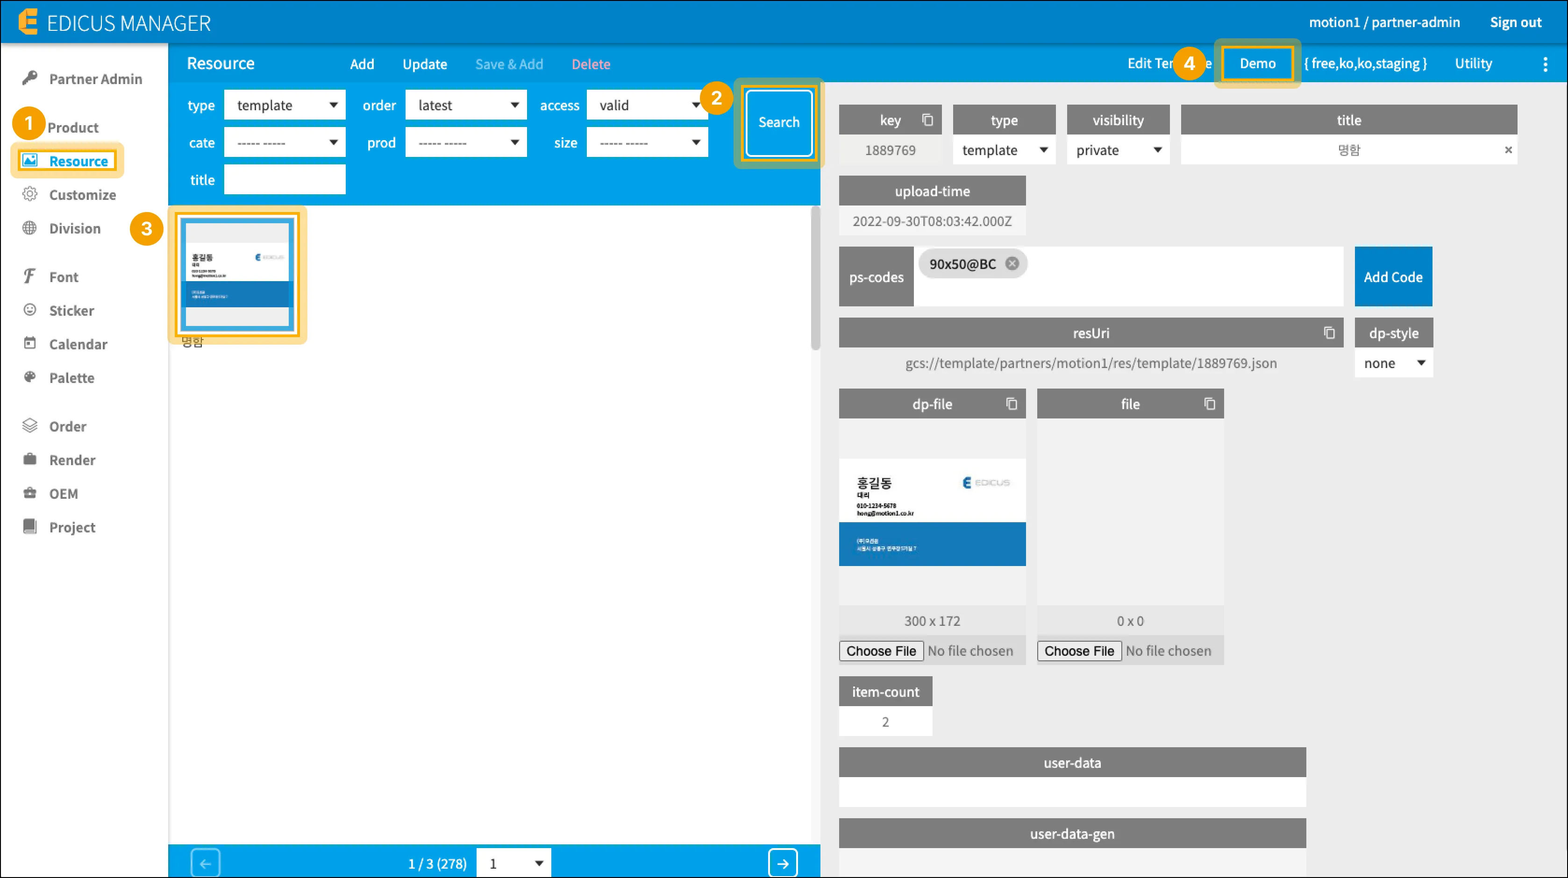Open dp-style none dropdown
The height and width of the screenshot is (878, 1568).
[x=1394, y=362]
